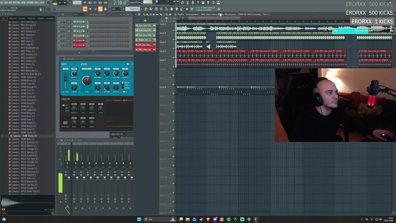Open the Line snap dropdown
Viewport: 396px width, 223px height.
tap(116, 9)
